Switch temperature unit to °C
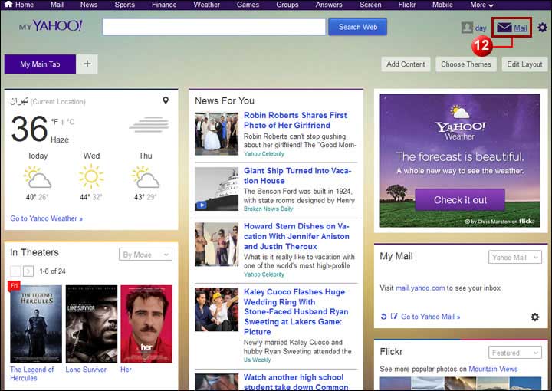 71,122
